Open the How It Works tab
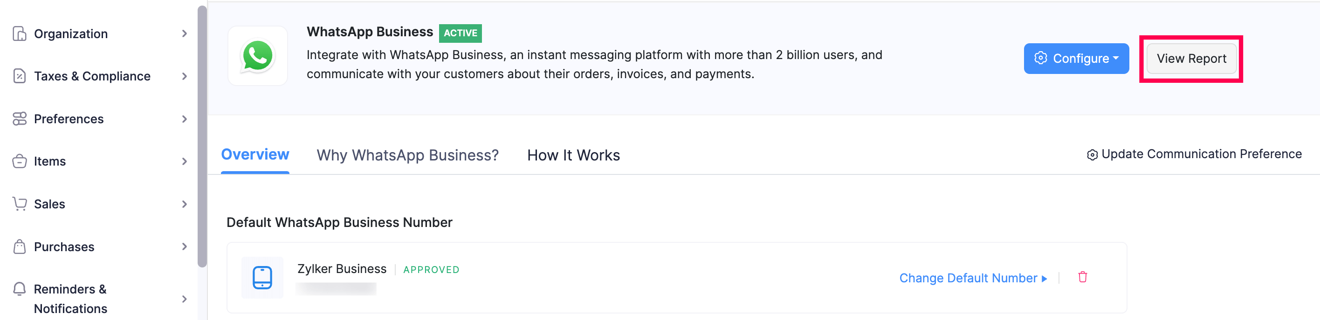1320x320 pixels. click(573, 155)
